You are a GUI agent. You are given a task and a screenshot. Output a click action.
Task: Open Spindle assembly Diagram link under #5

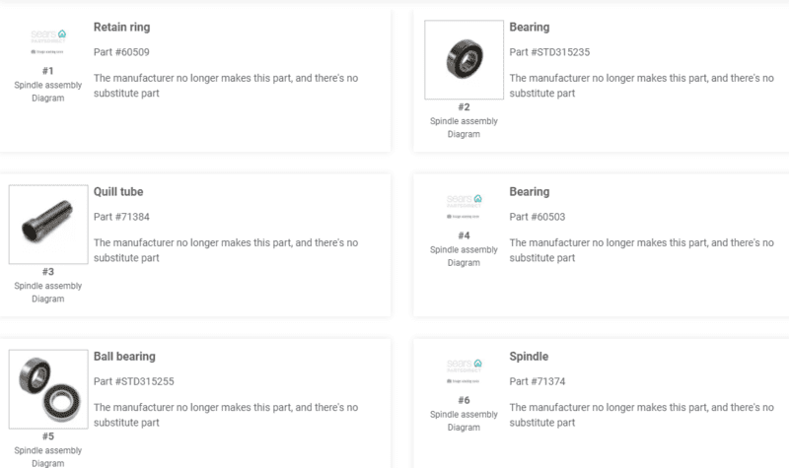tap(47, 456)
